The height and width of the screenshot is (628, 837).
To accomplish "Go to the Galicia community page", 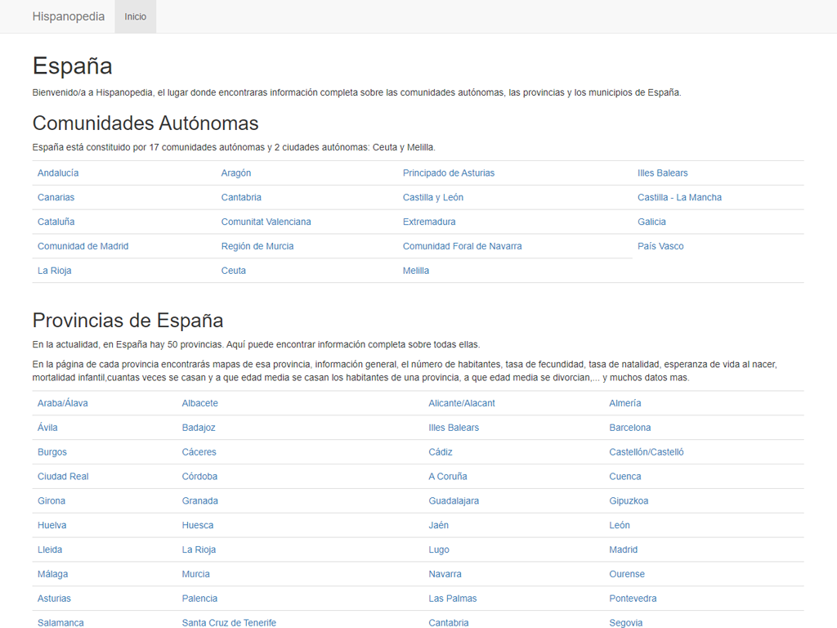I will 651,222.
